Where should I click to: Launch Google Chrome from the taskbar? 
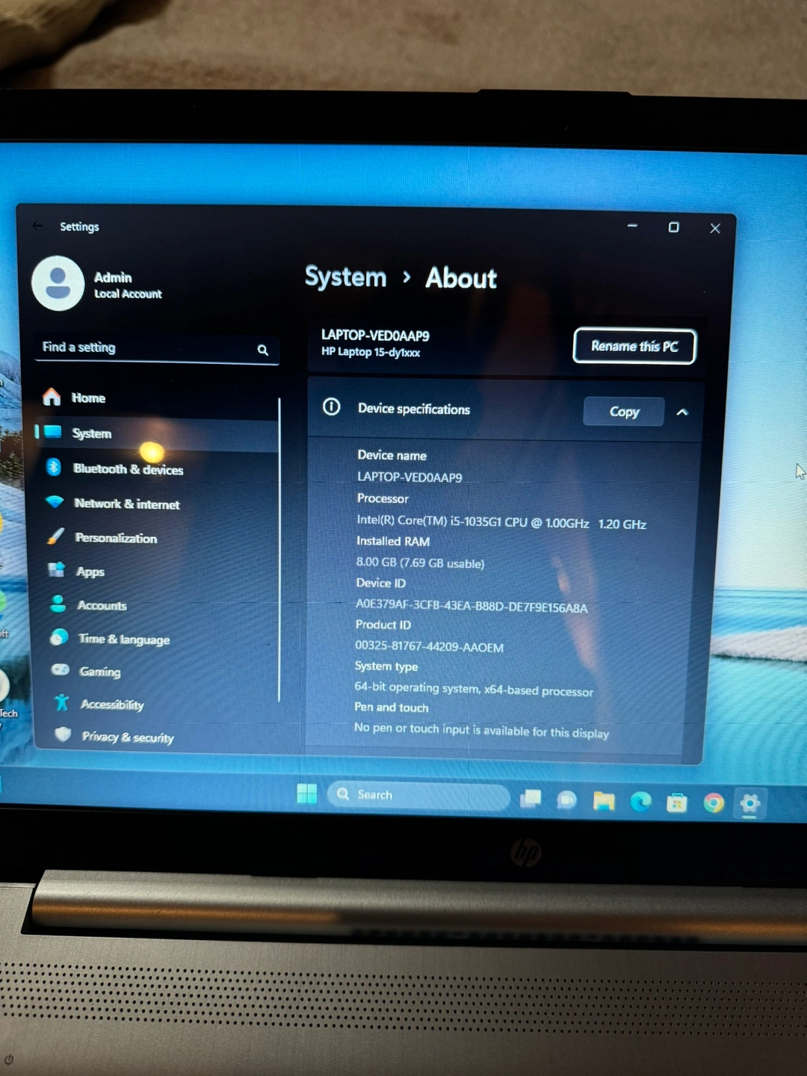(714, 803)
